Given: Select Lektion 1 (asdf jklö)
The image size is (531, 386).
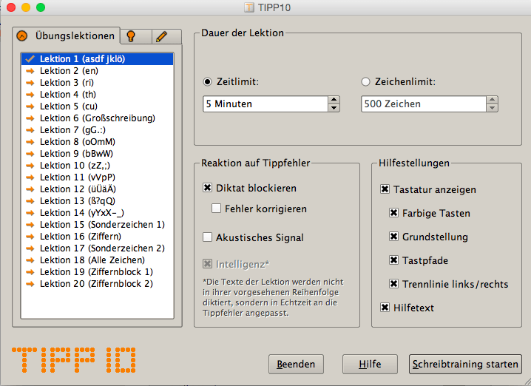Looking at the screenshot, I should point(97,59).
